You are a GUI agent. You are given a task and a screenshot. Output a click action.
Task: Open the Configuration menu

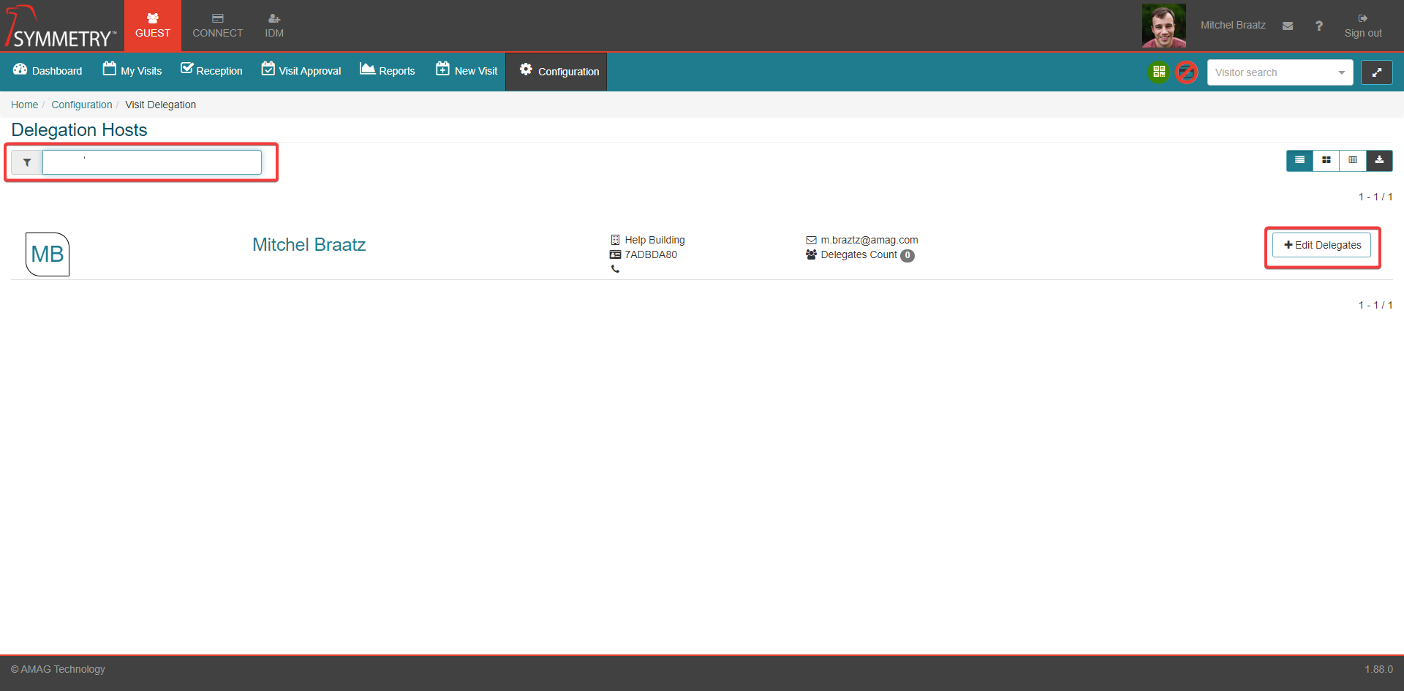(x=556, y=72)
